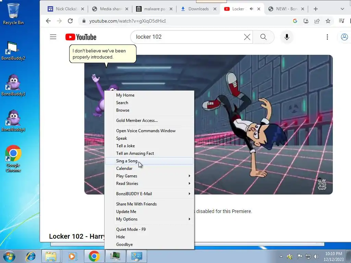The image size is (351, 263).
Task: Select Tell a Joke menu entry
Action: [149, 146]
